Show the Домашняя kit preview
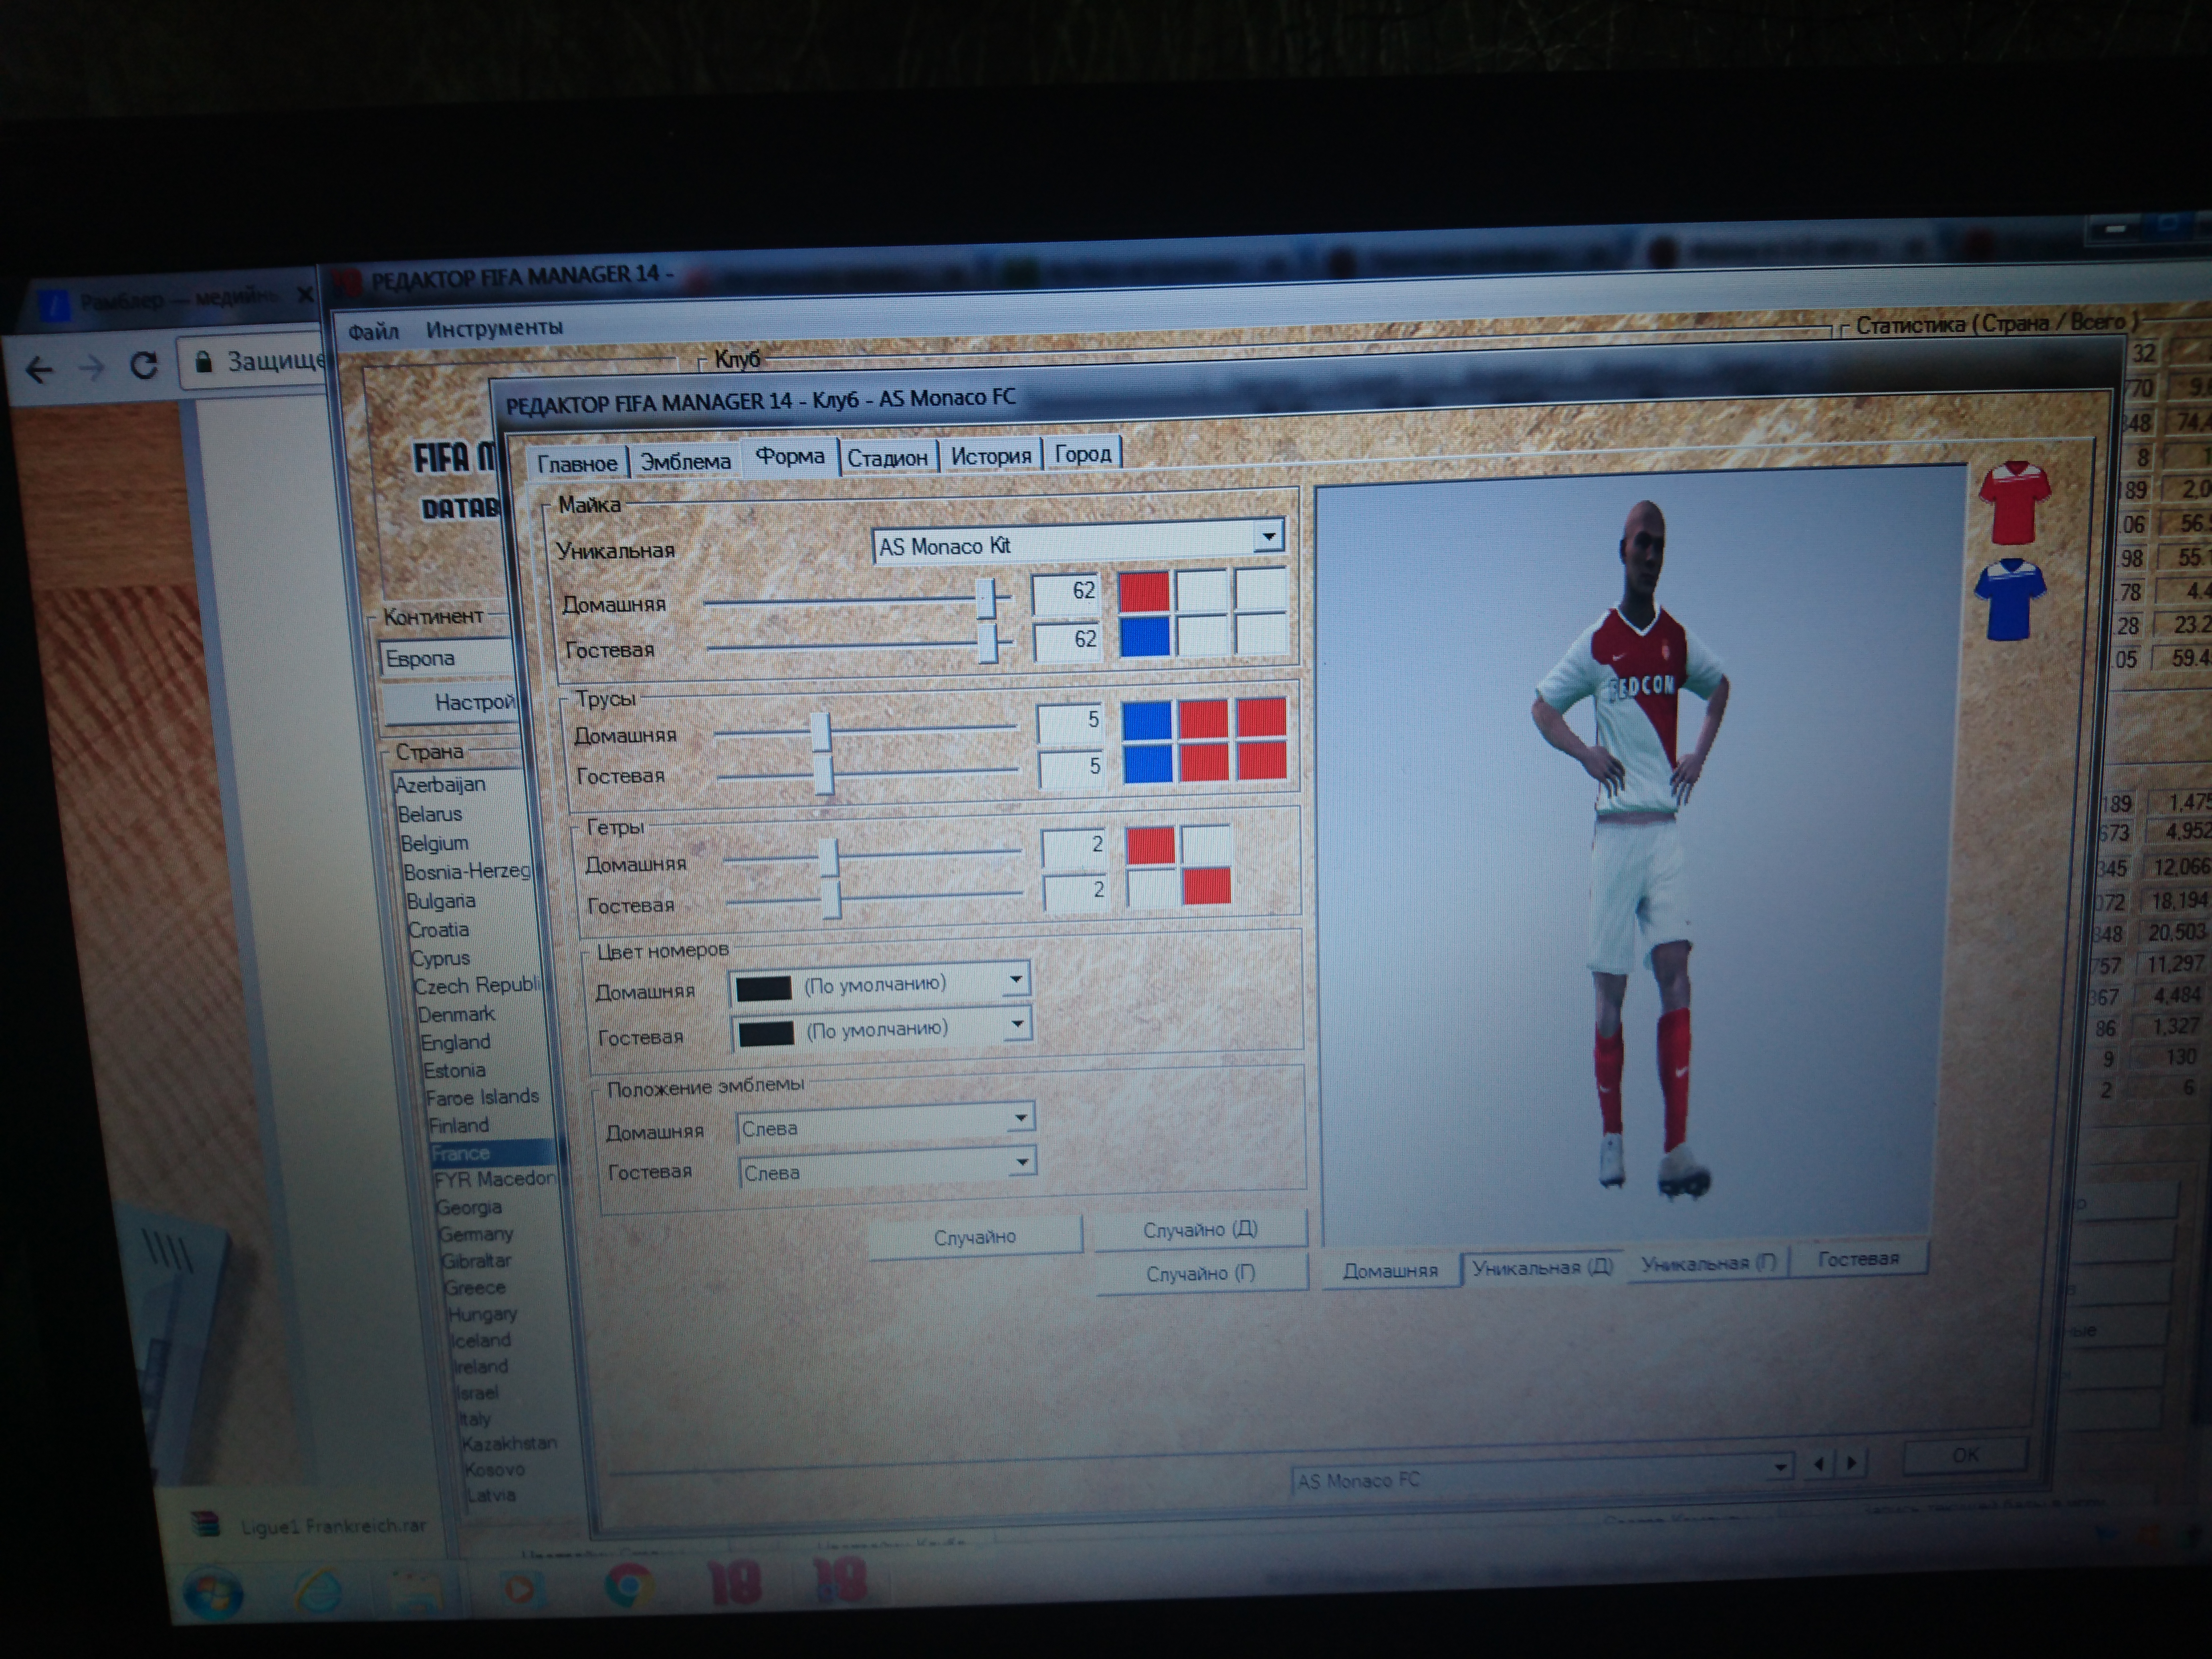2212x1659 pixels. coord(1390,1271)
